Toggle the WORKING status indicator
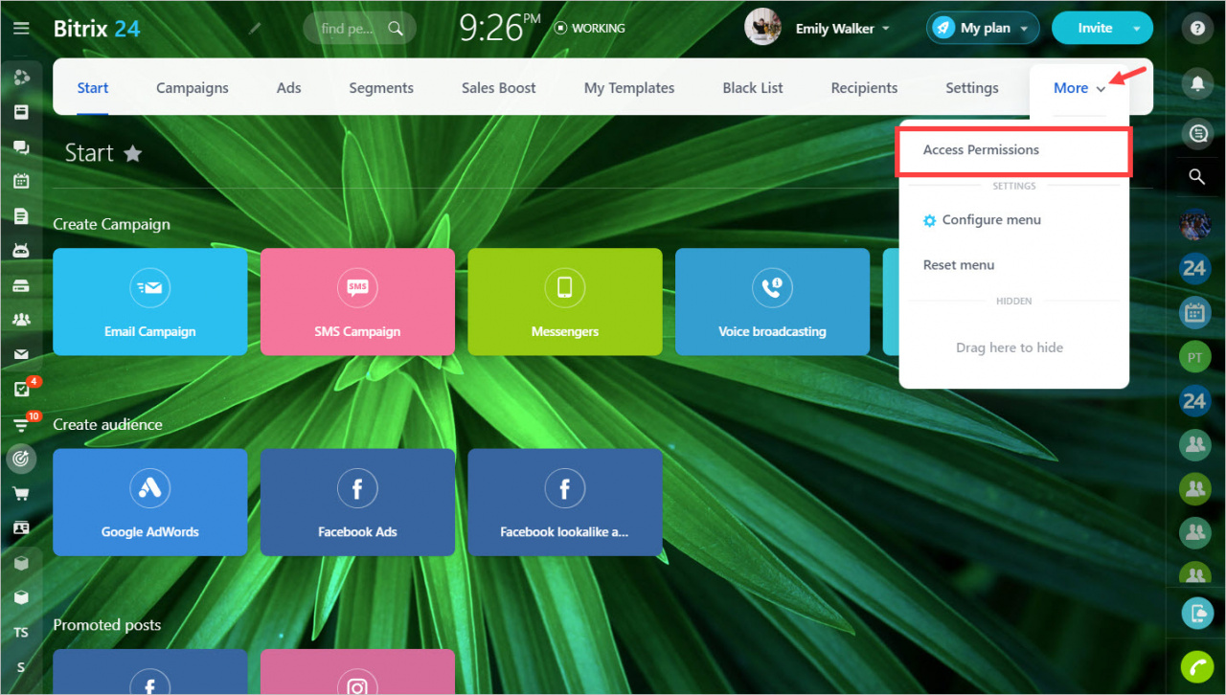Screen dimensions: 1226x695 (589, 28)
